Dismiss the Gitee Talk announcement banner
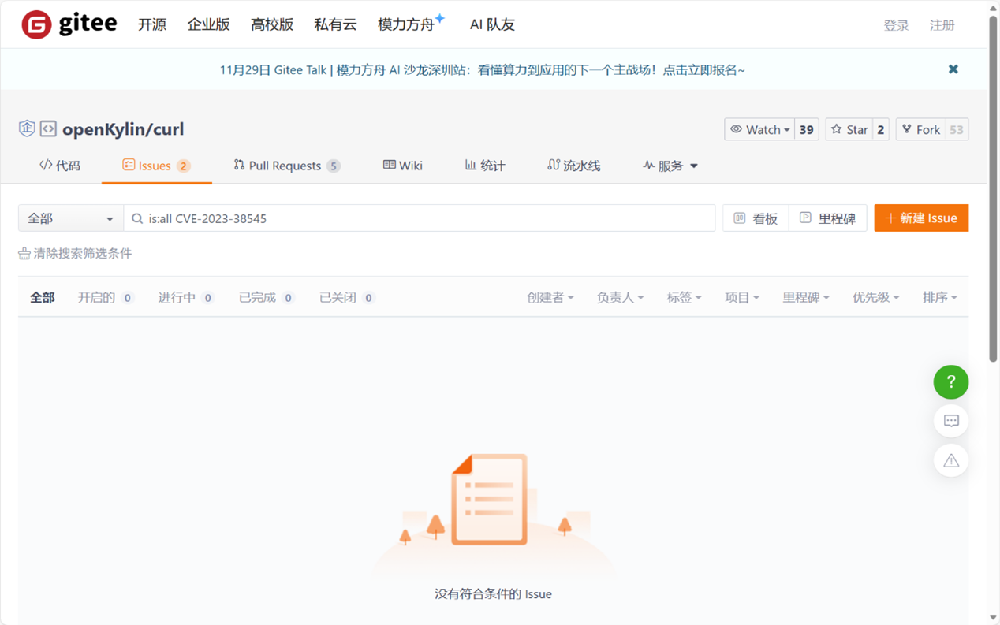 click(x=953, y=69)
